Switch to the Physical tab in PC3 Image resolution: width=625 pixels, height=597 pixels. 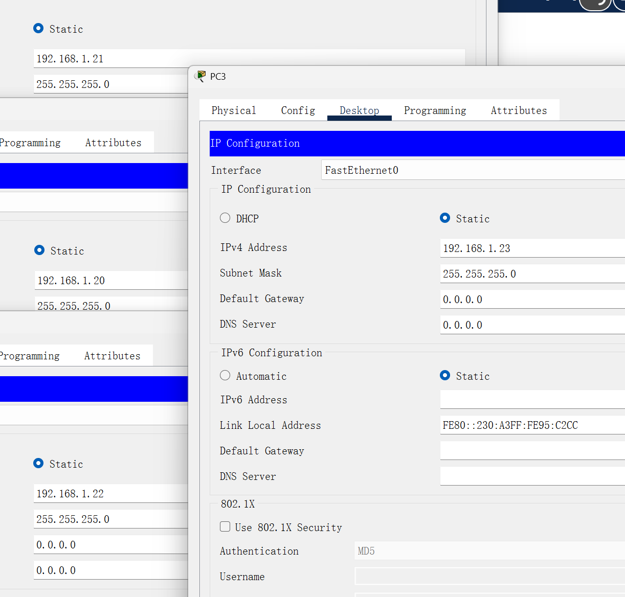pyautogui.click(x=234, y=110)
